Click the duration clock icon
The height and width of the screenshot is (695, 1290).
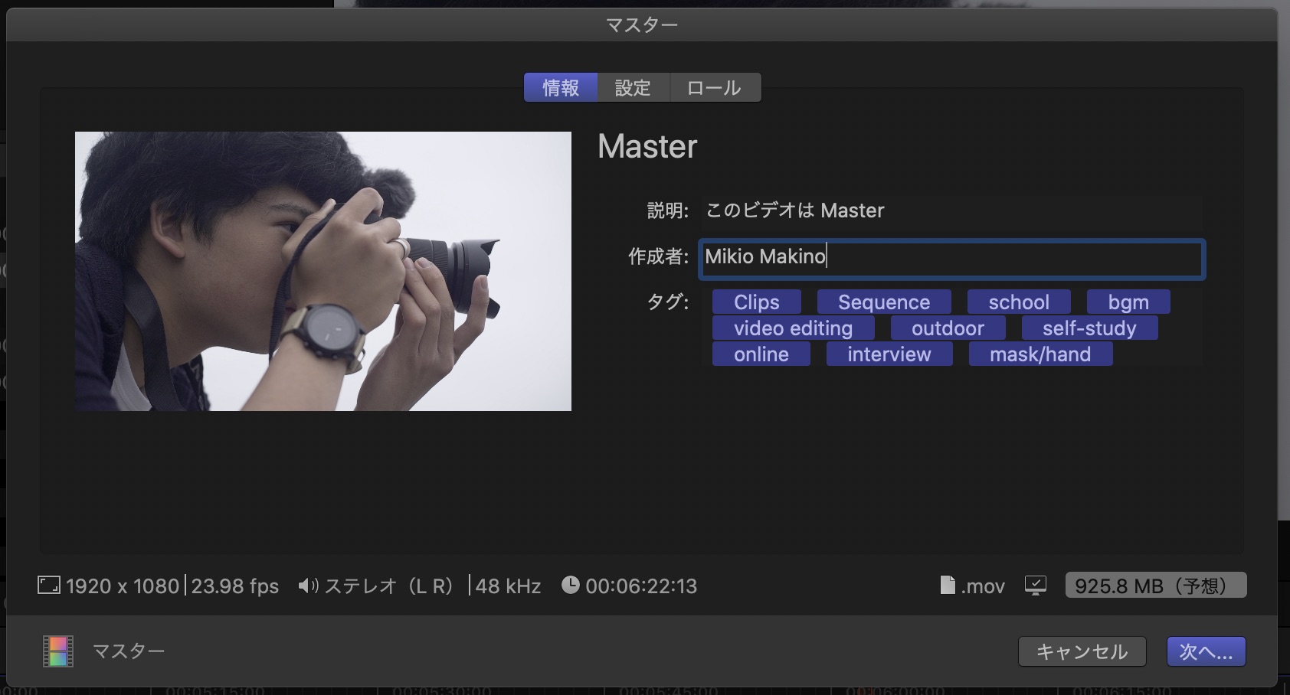(571, 585)
